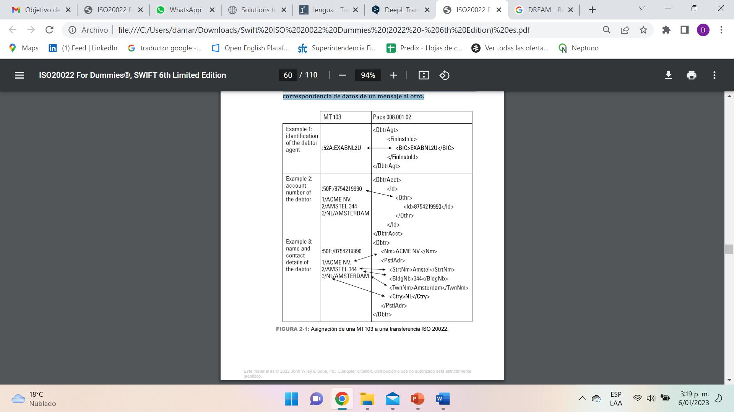This screenshot has height=412, width=734.
Task: Show hidden system tray icons
Action: pyautogui.click(x=582, y=399)
